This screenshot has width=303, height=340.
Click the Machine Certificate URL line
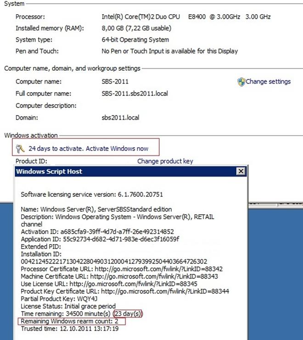[119, 276]
